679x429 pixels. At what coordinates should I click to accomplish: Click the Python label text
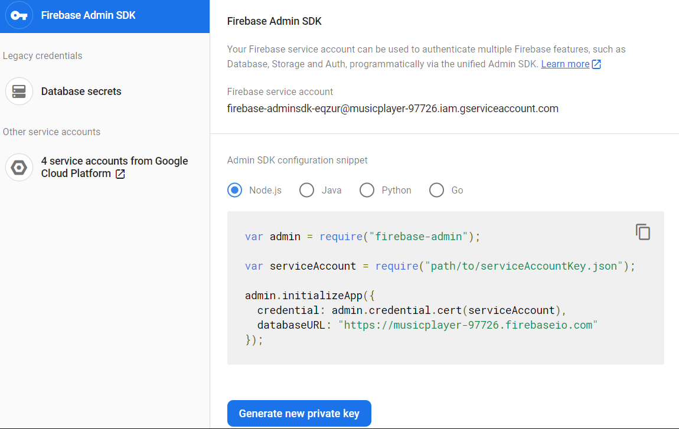click(396, 191)
